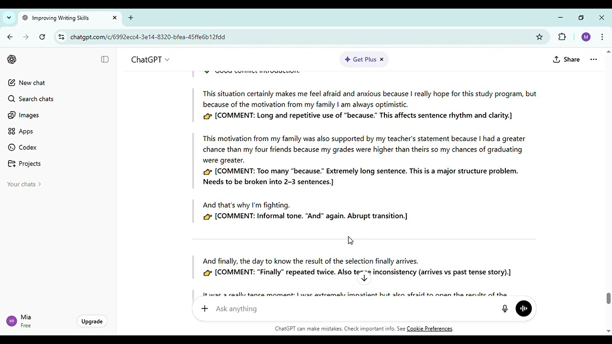Click the comment "Finally" repeated twice

tap(363, 272)
